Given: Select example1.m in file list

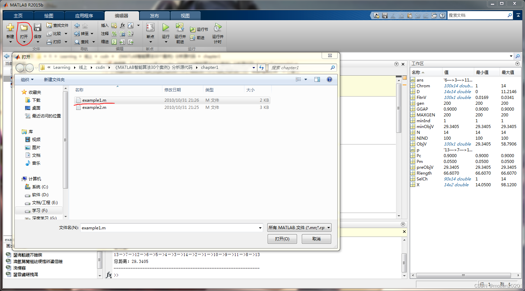Looking at the screenshot, I should tap(172, 100).
